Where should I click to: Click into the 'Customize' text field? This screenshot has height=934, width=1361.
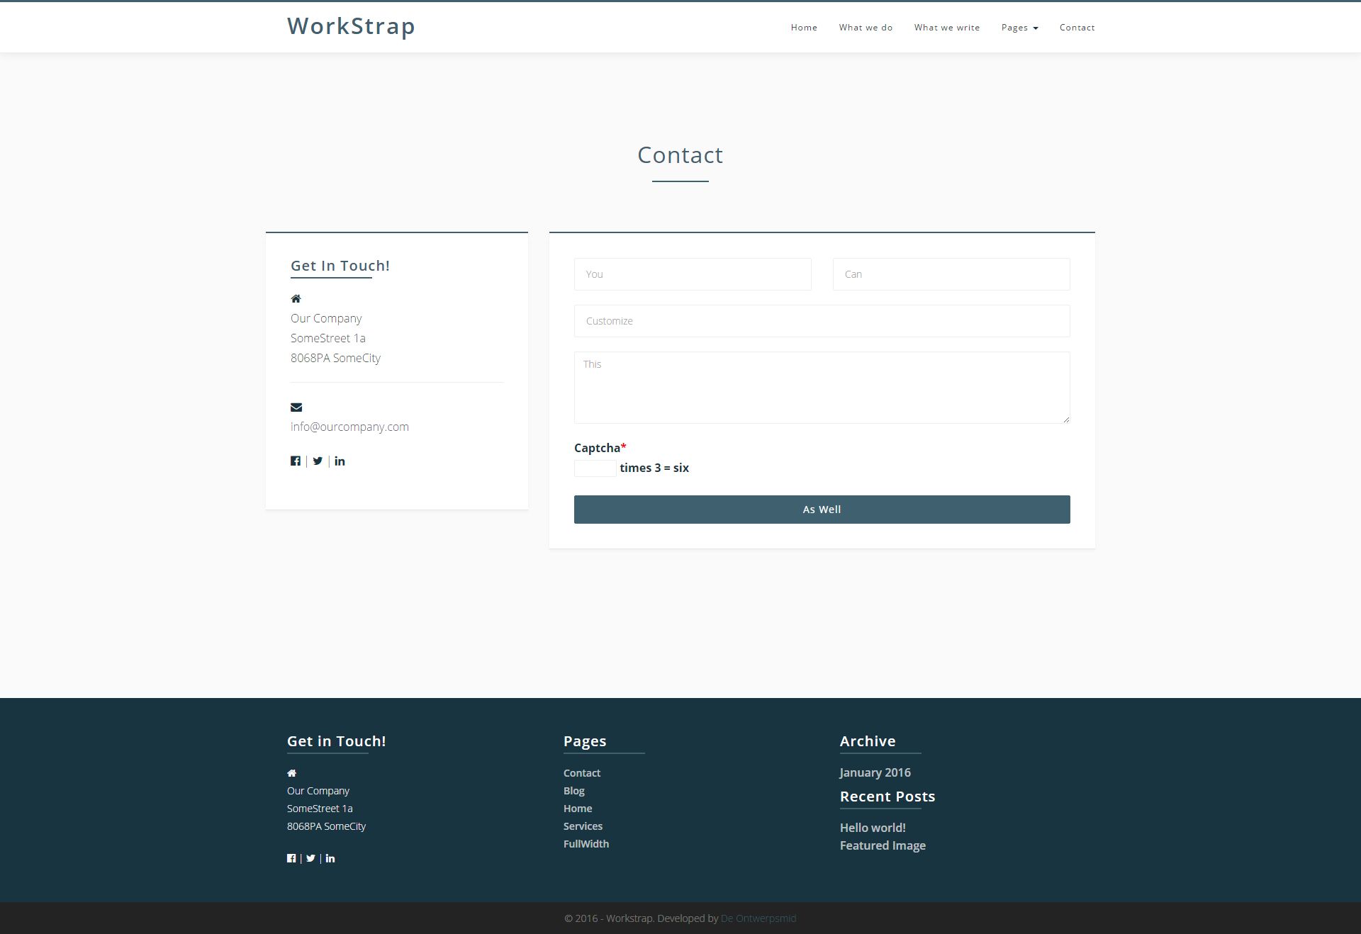click(822, 321)
